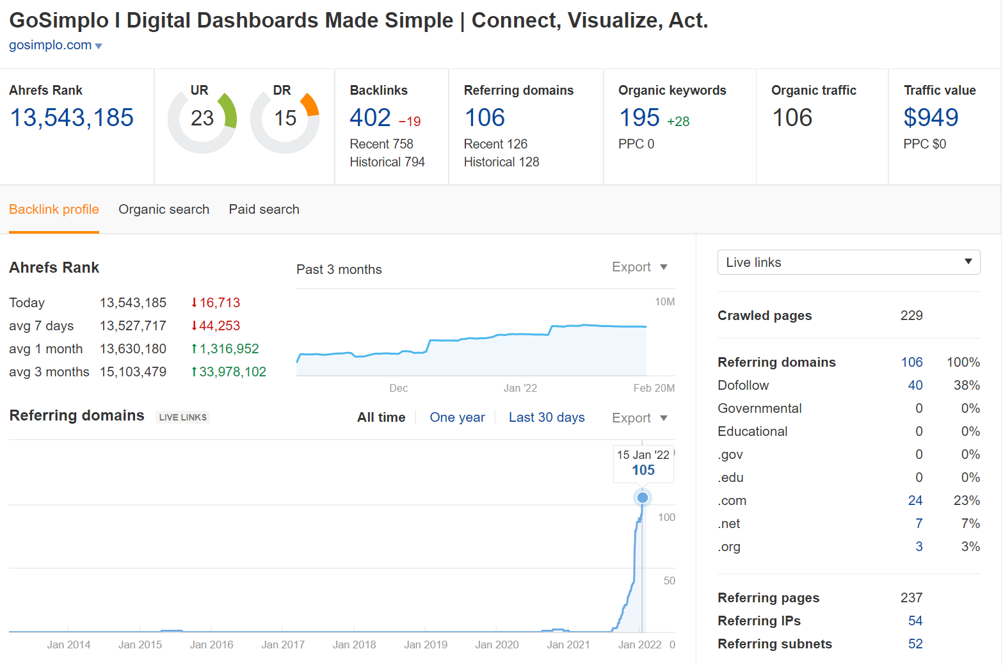Open the .com domains count 24
The image size is (1003, 665).
coord(915,501)
